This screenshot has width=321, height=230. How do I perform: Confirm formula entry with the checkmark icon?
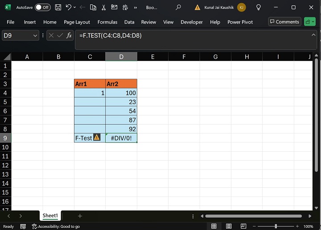click(x=60, y=36)
